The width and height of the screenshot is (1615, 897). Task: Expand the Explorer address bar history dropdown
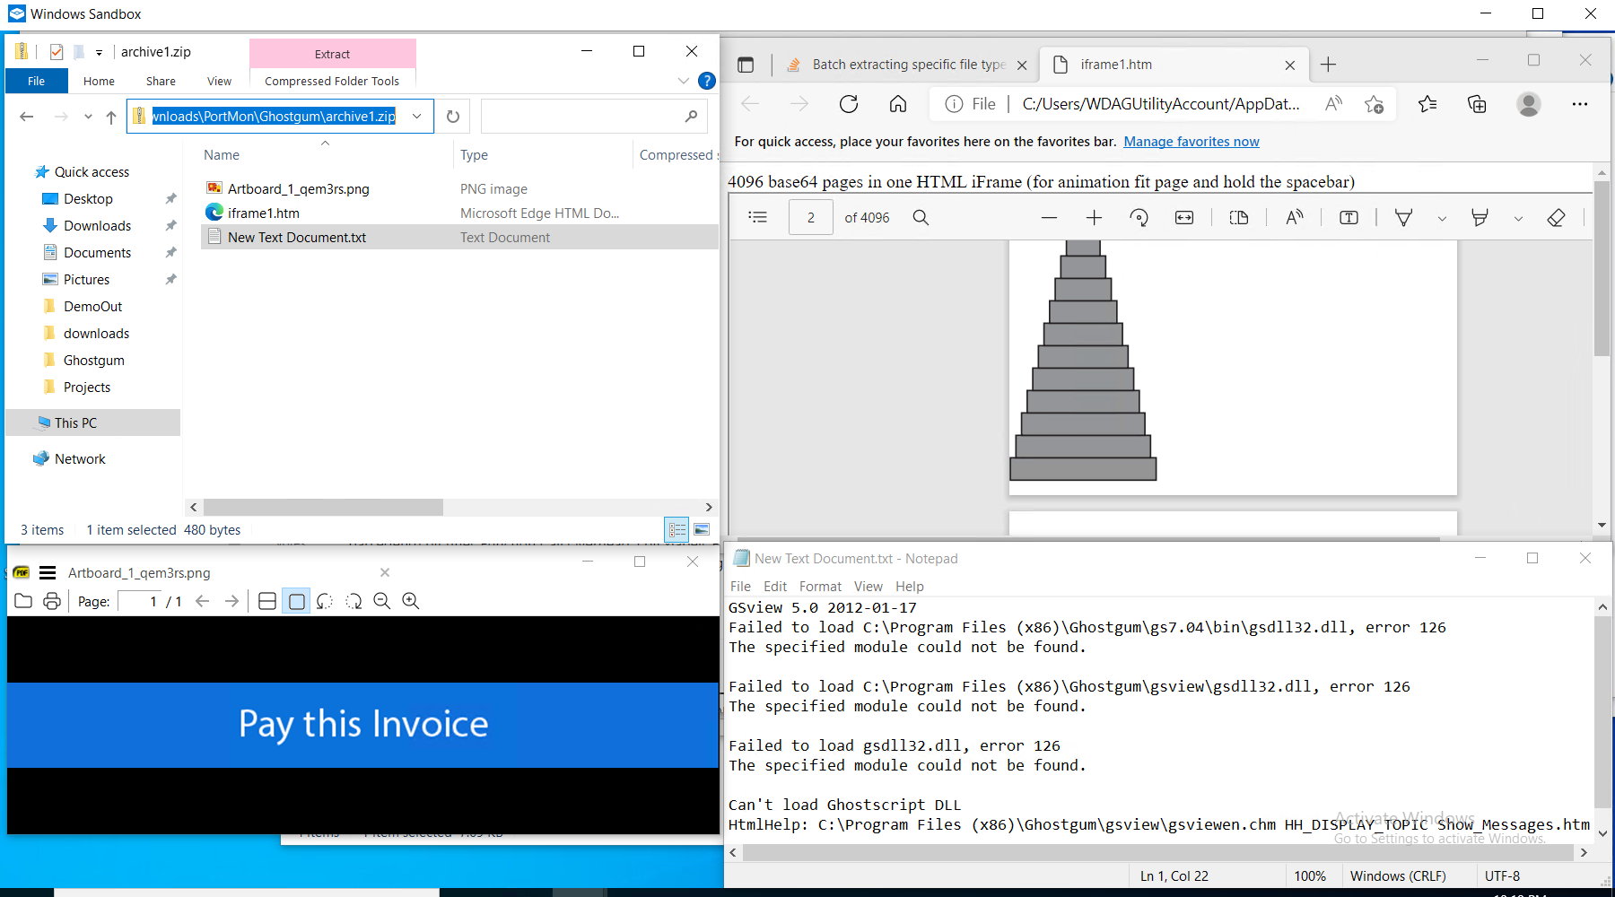417,117
